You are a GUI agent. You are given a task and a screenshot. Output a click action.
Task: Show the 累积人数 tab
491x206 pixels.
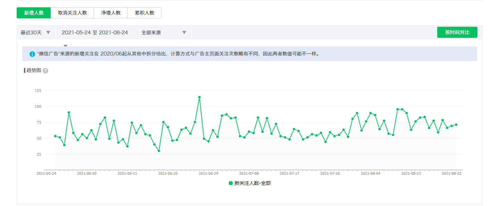click(x=144, y=13)
